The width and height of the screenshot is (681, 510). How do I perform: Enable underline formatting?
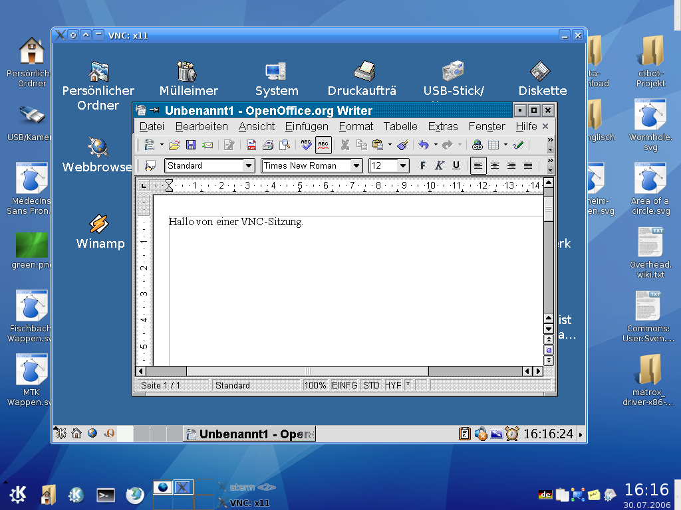(456, 165)
